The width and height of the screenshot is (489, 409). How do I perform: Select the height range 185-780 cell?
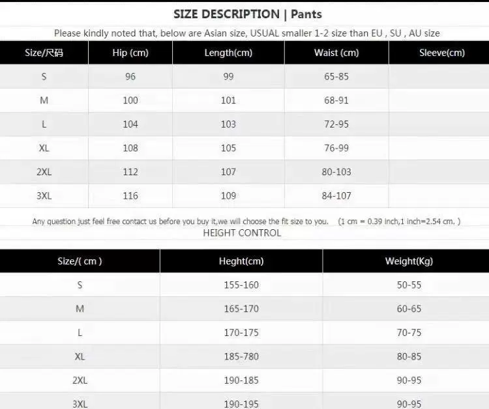[241, 356]
